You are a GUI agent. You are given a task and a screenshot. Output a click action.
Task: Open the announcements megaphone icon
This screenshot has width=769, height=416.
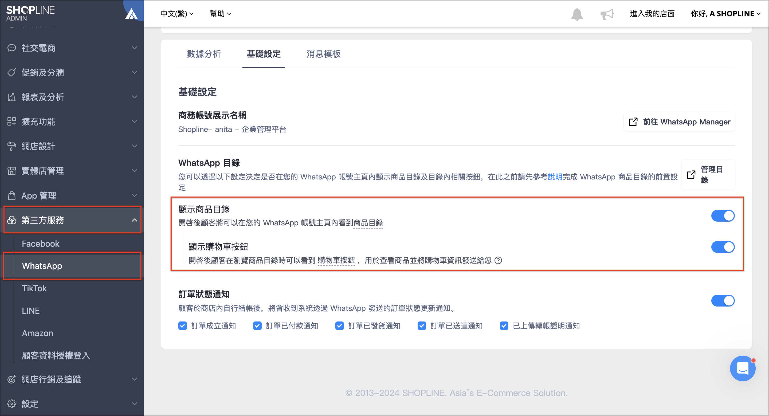(607, 14)
